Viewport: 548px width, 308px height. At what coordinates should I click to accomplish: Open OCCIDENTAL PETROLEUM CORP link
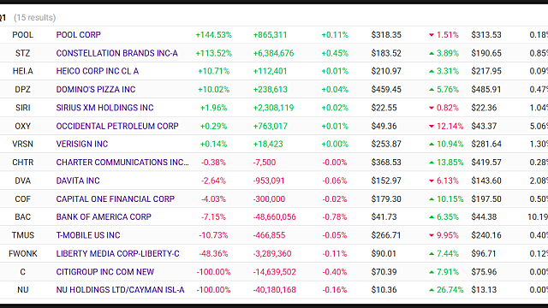[x=117, y=126]
